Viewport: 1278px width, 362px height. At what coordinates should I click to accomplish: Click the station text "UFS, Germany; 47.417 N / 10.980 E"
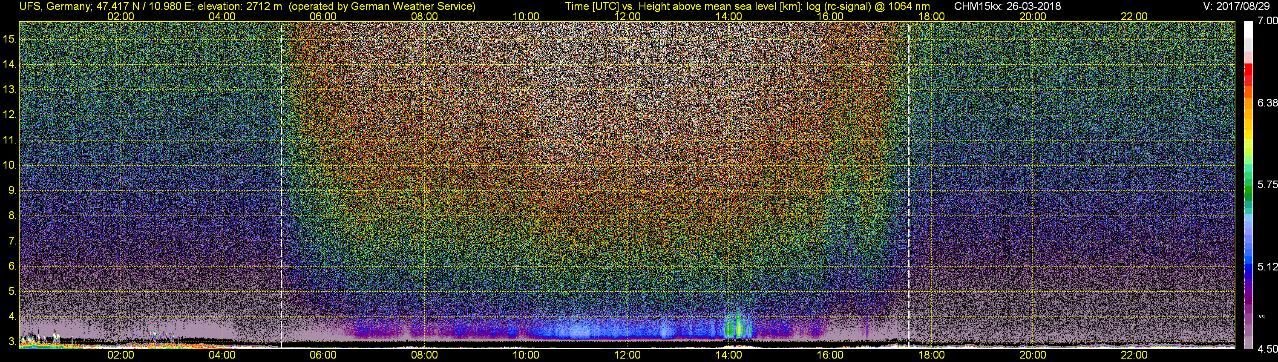click(106, 6)
